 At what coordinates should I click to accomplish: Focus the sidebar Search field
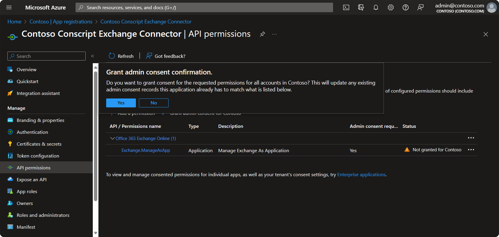click(46, 56)
